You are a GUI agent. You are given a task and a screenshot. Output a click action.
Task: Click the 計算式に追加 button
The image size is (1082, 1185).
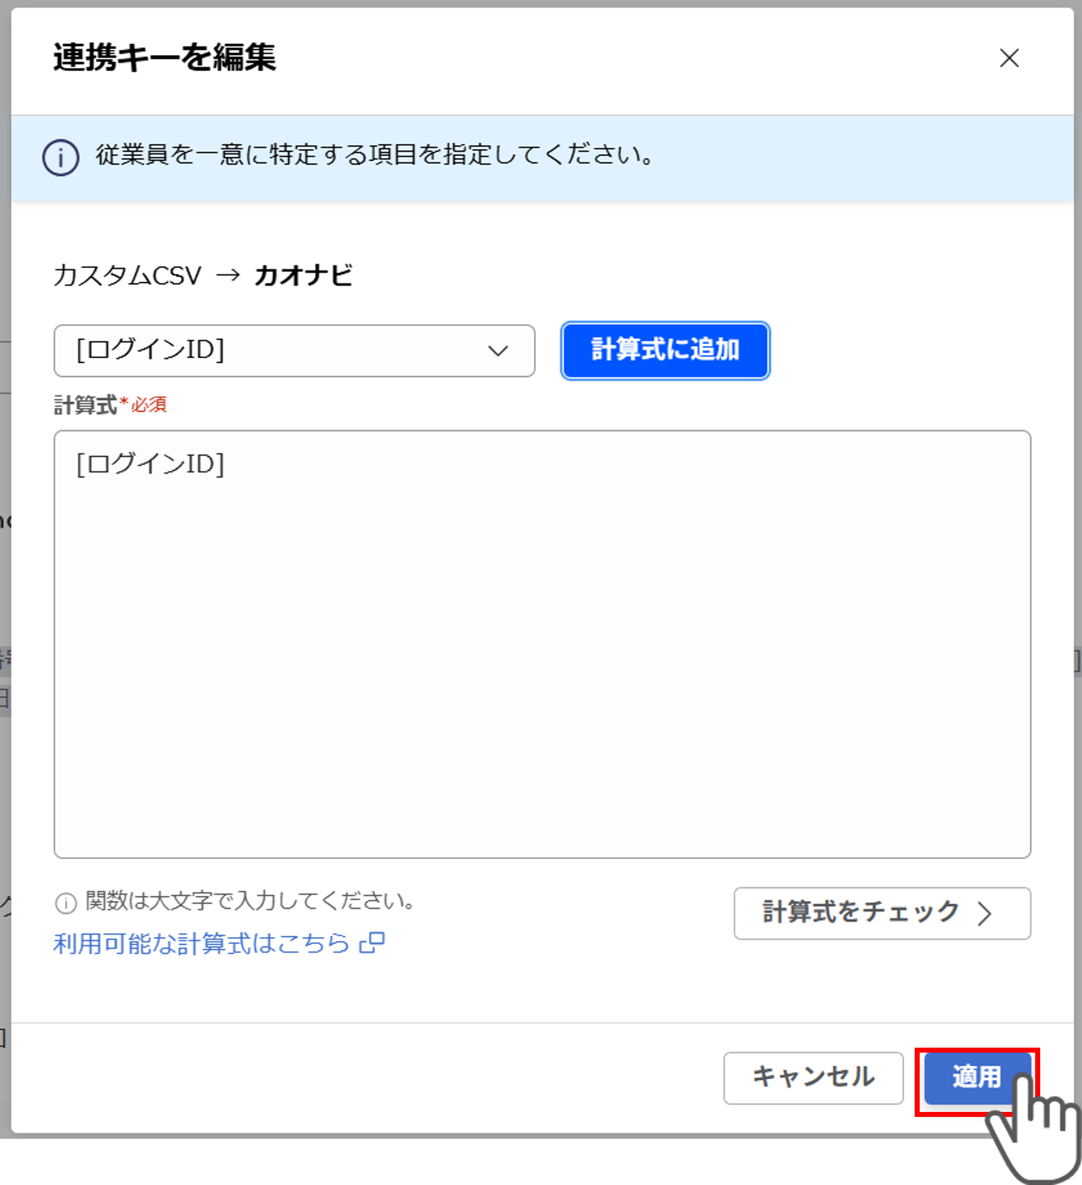coord(665,350)
